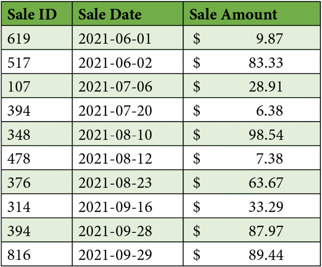The image size is (322, 267).
Task: Click the Sale ID column header
Action: pyautogui.click(x=32, y=14)
